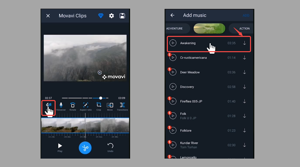300x167 pixels.
Task: Go back from Add music screen
Action: pos(172,15)
